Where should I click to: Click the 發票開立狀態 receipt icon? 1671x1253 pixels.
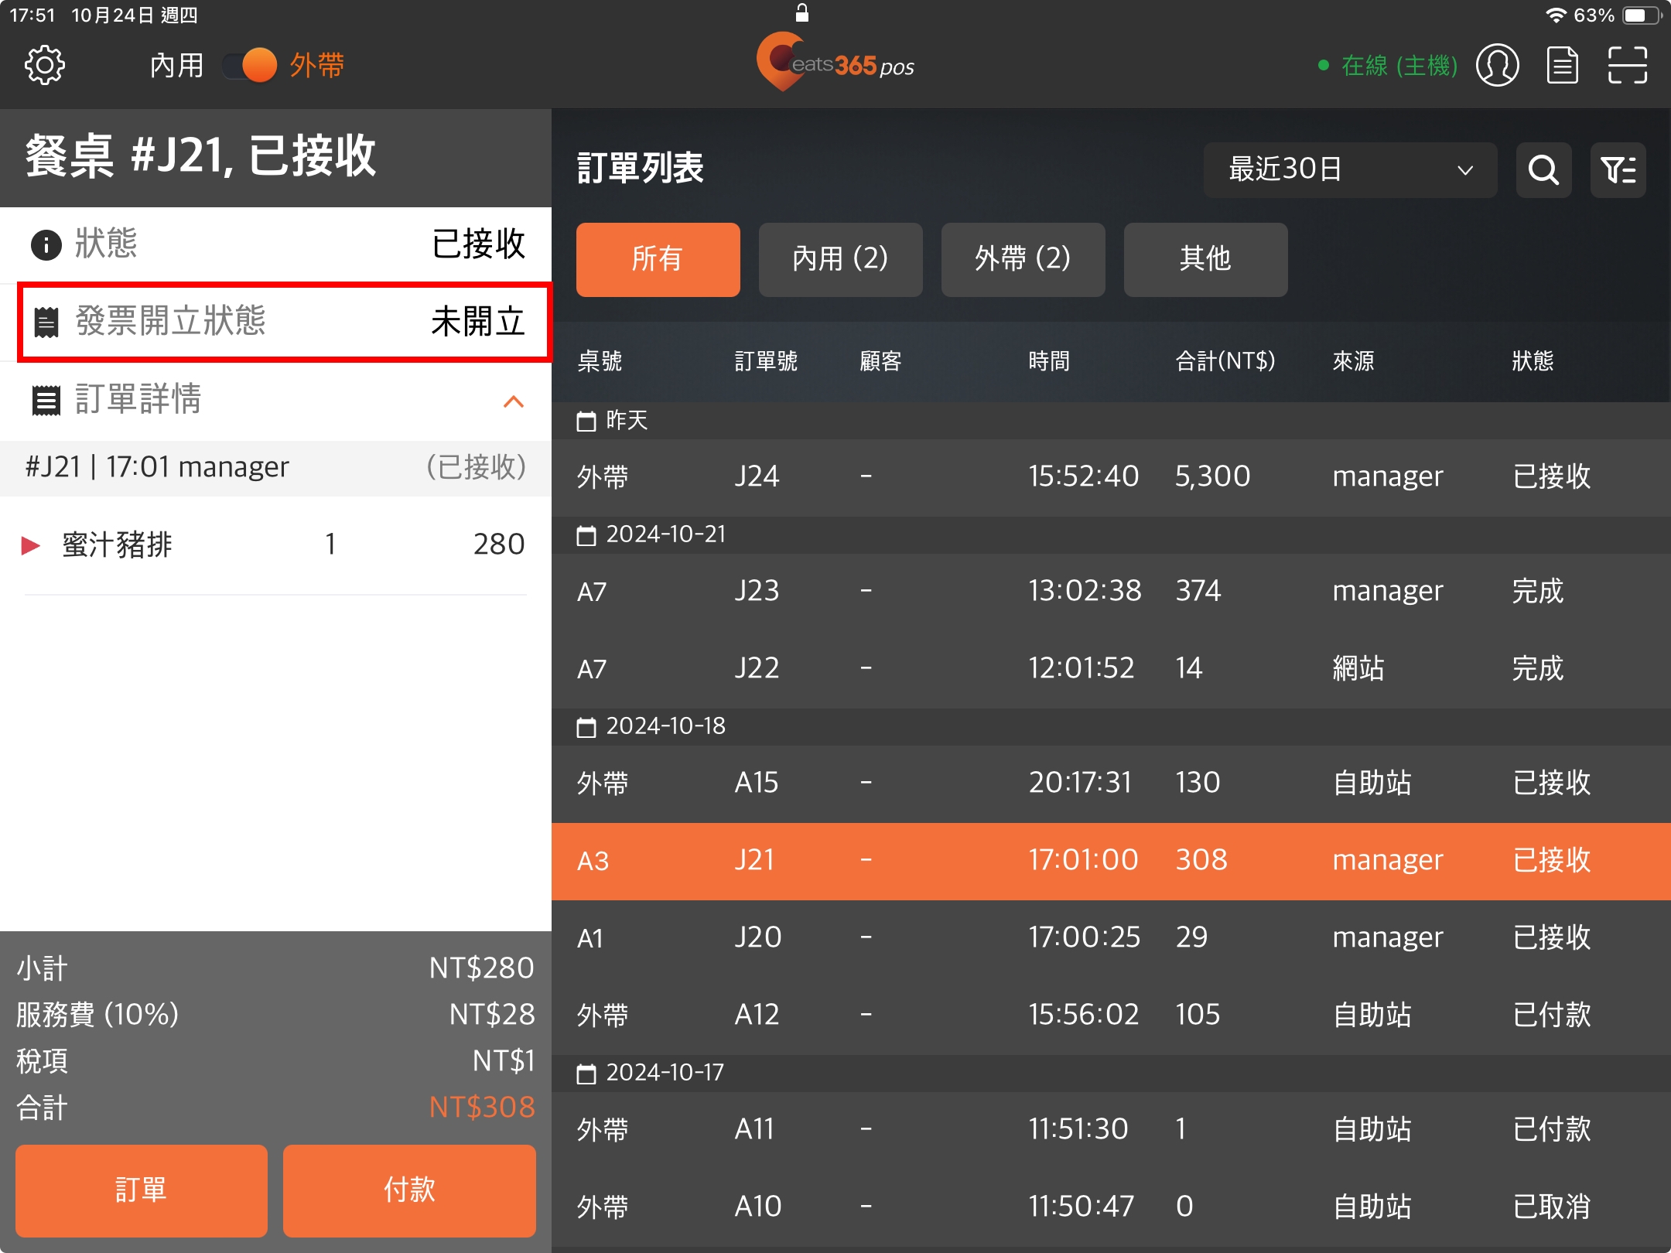click(46, 323)
